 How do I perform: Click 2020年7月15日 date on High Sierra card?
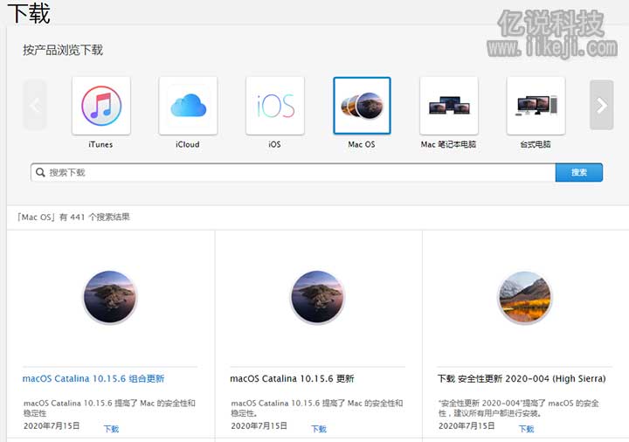[467, 426]
